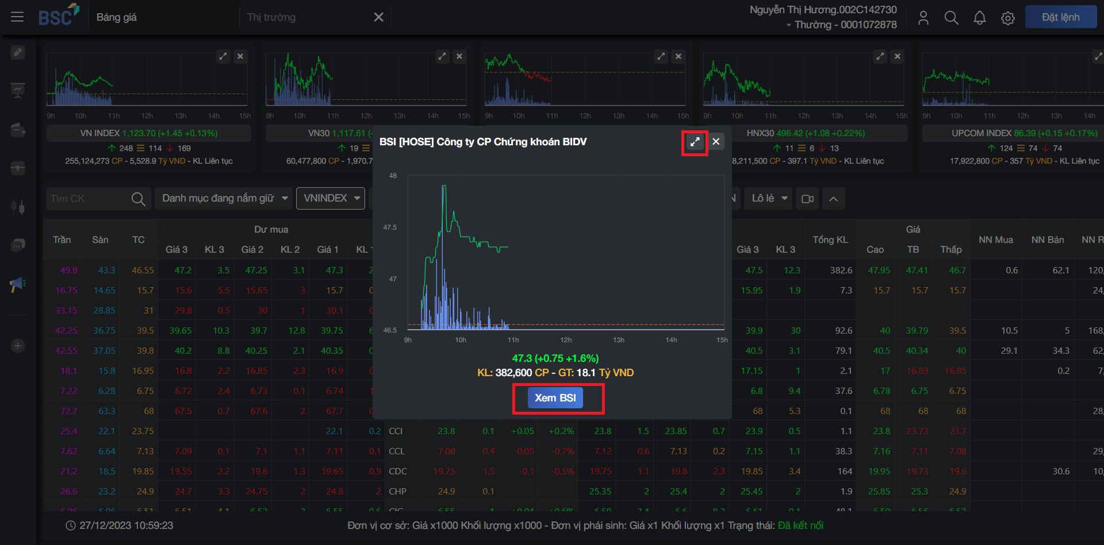The image size is (1104, 545).
Task: Click the VN INDEX 1,123.70 label
Action: (x=149, y=133)
